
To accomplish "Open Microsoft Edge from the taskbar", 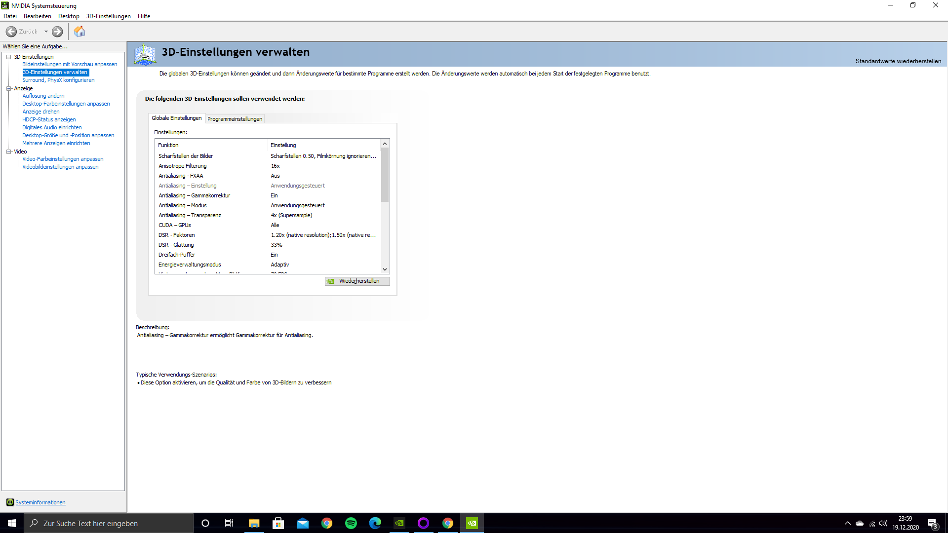I will tap(375, 523).
